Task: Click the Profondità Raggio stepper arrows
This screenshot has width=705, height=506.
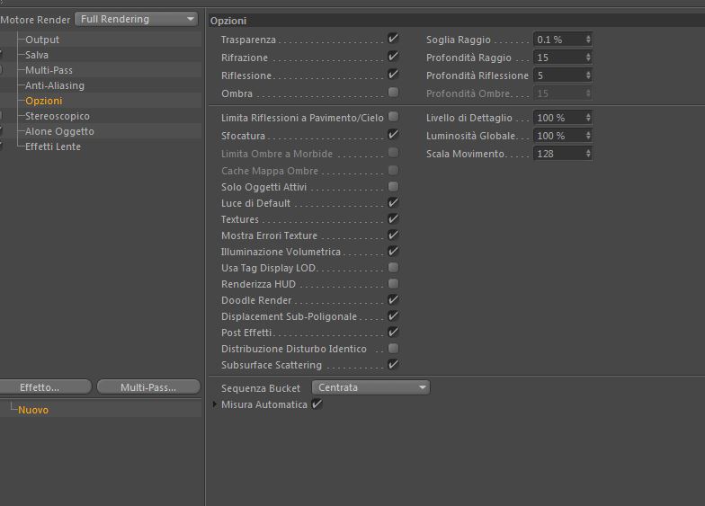Action: point(588,58)
